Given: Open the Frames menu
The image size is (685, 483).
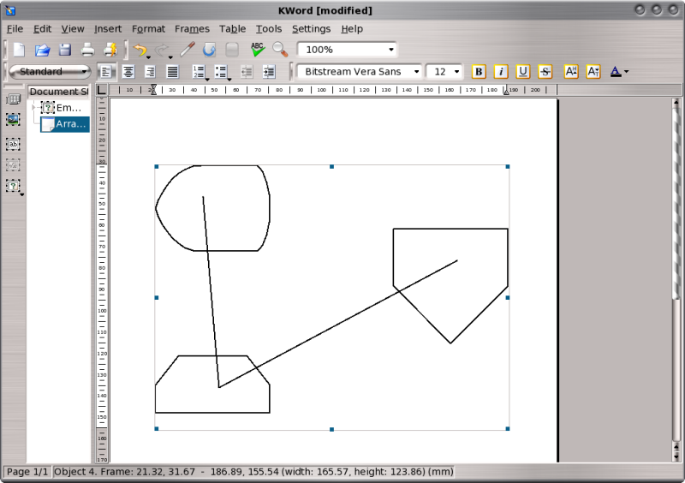Looking at the screenshot, I should click(192, 29).
